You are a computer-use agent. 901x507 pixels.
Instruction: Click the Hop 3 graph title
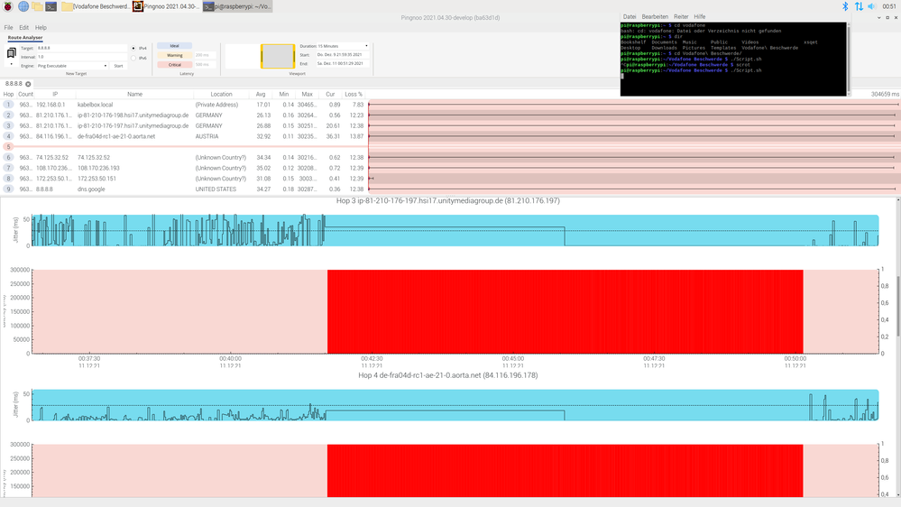point(447,200)
